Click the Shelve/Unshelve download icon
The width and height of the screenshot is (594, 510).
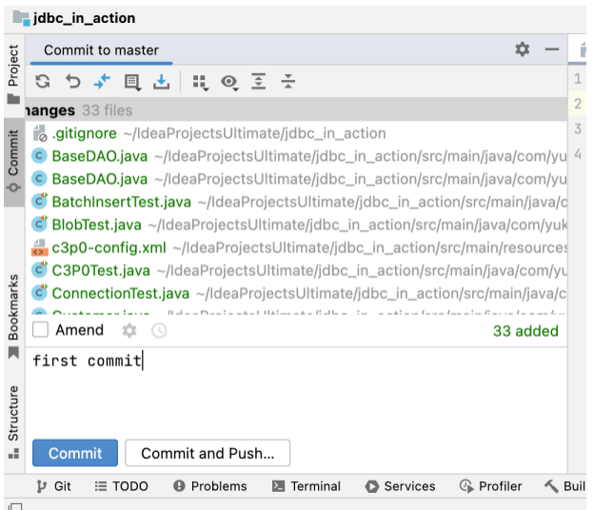162,82
